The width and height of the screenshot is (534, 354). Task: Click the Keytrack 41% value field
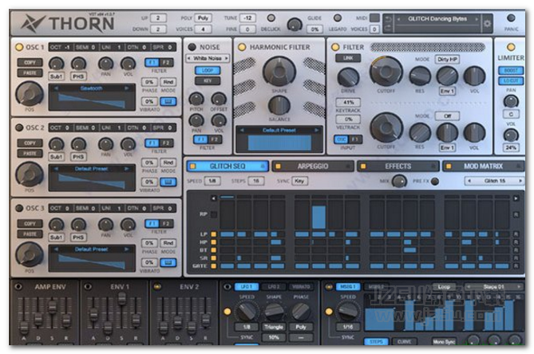[x=348, y=102]
